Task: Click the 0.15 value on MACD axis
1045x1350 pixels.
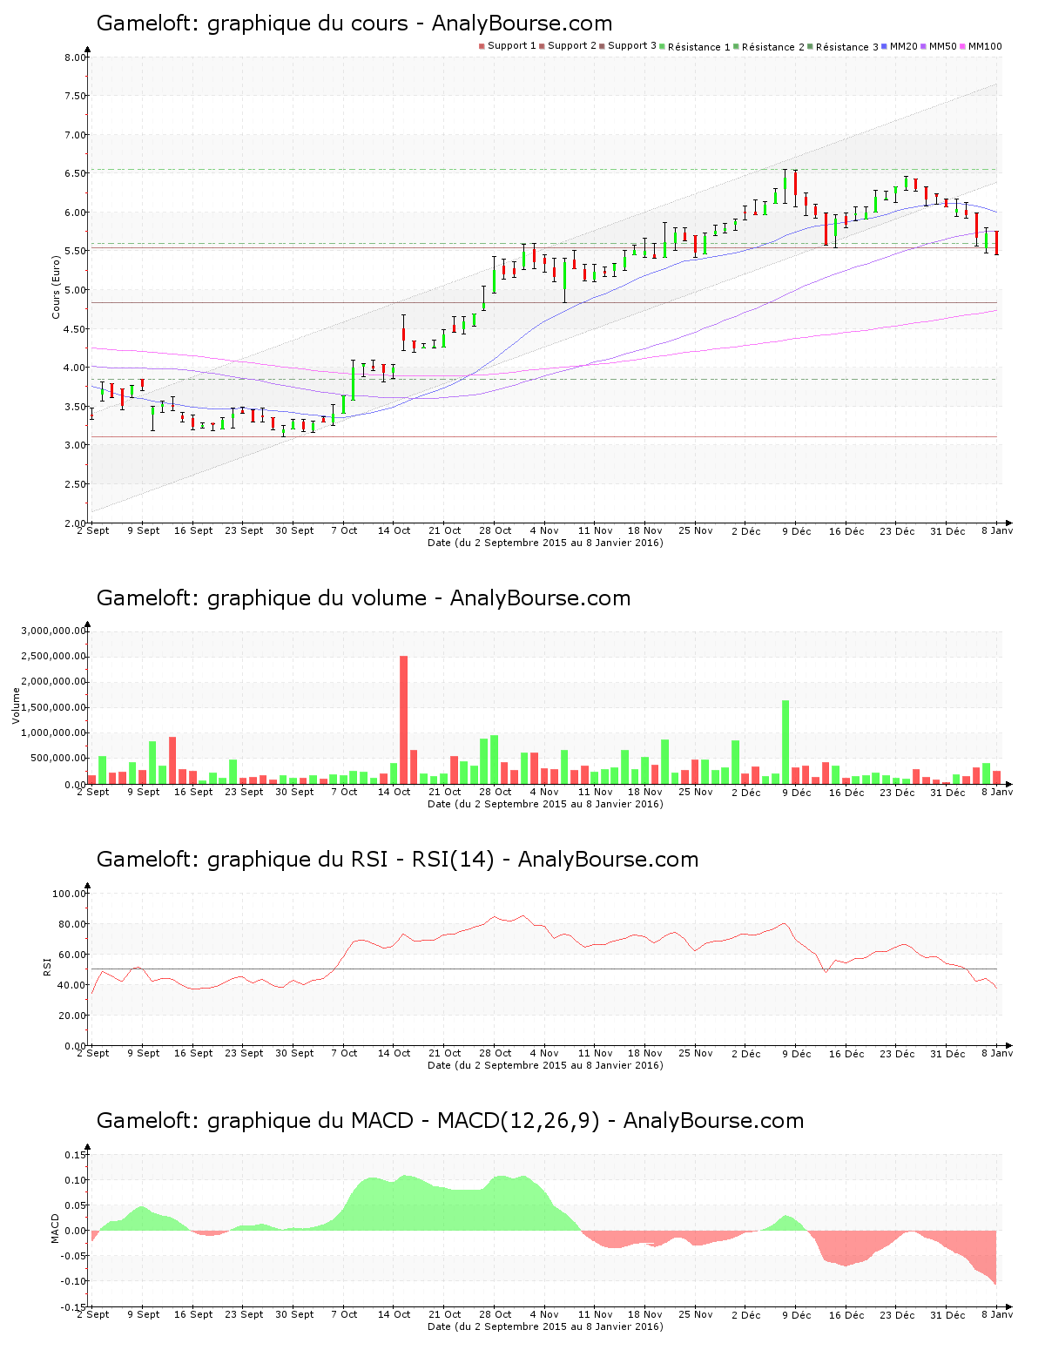Action: [77, 1155]
